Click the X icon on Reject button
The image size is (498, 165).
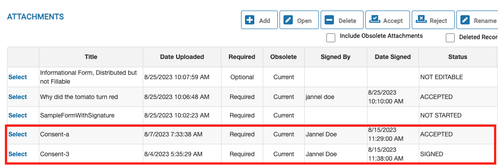[421, 20]
